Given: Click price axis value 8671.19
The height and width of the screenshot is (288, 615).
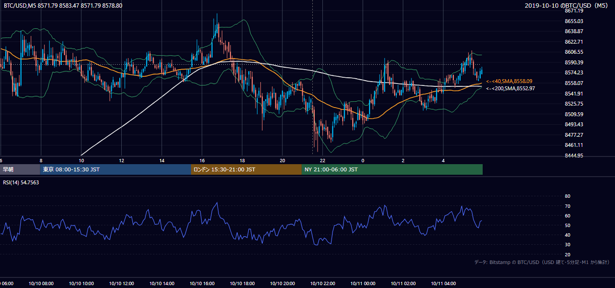Looking at the screenshot, I should 574,11.
